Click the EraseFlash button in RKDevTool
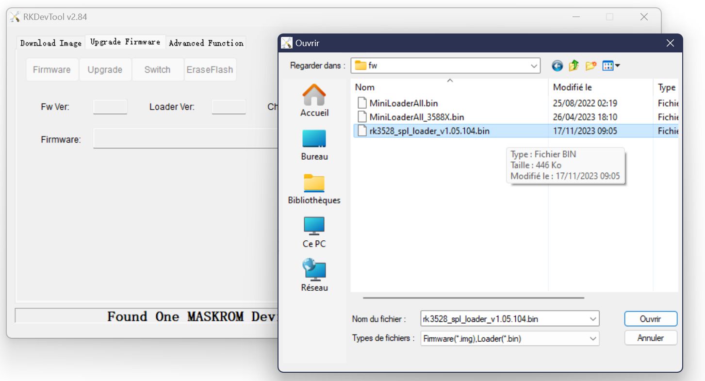 210,69
